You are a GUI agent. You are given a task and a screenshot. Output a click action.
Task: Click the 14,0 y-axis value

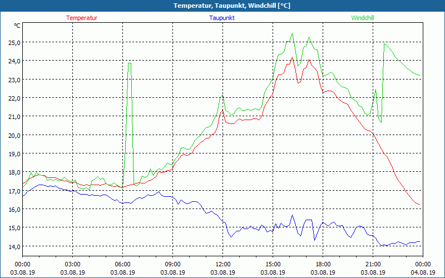point(14,246)
